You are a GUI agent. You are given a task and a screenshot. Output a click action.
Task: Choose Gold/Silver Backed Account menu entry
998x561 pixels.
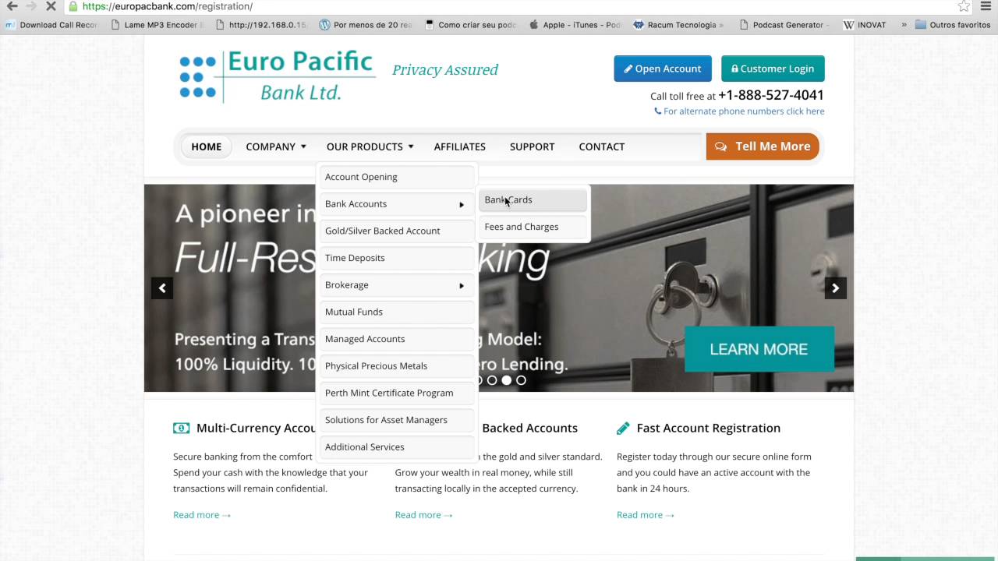tap(397, 231)
